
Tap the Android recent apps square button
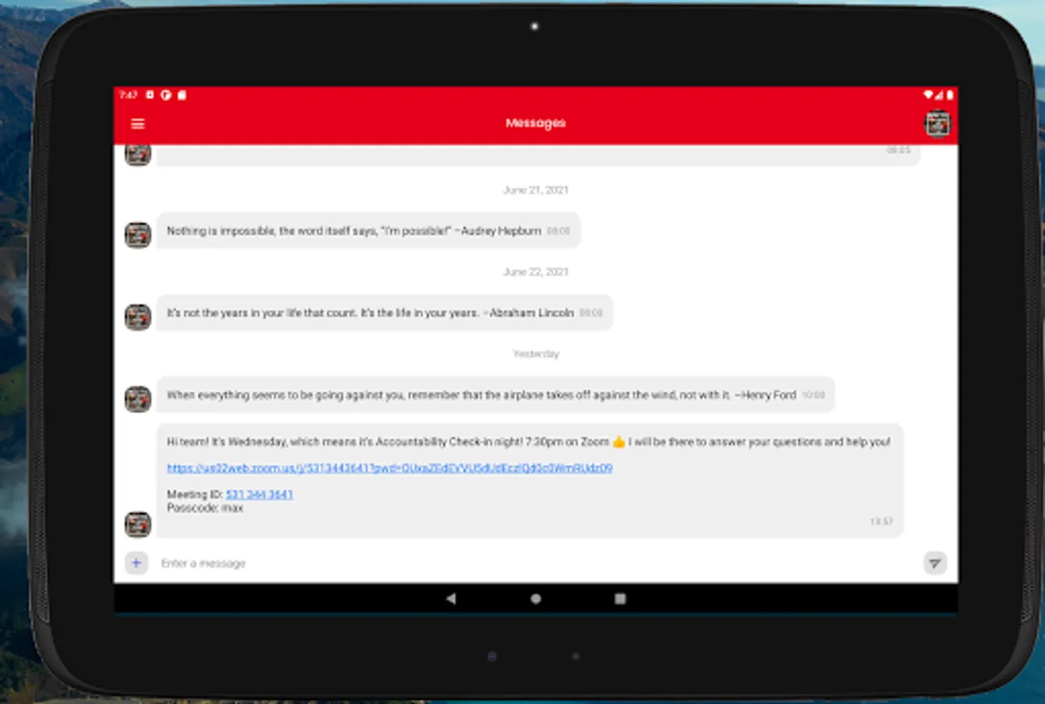(x=620, y=598)
